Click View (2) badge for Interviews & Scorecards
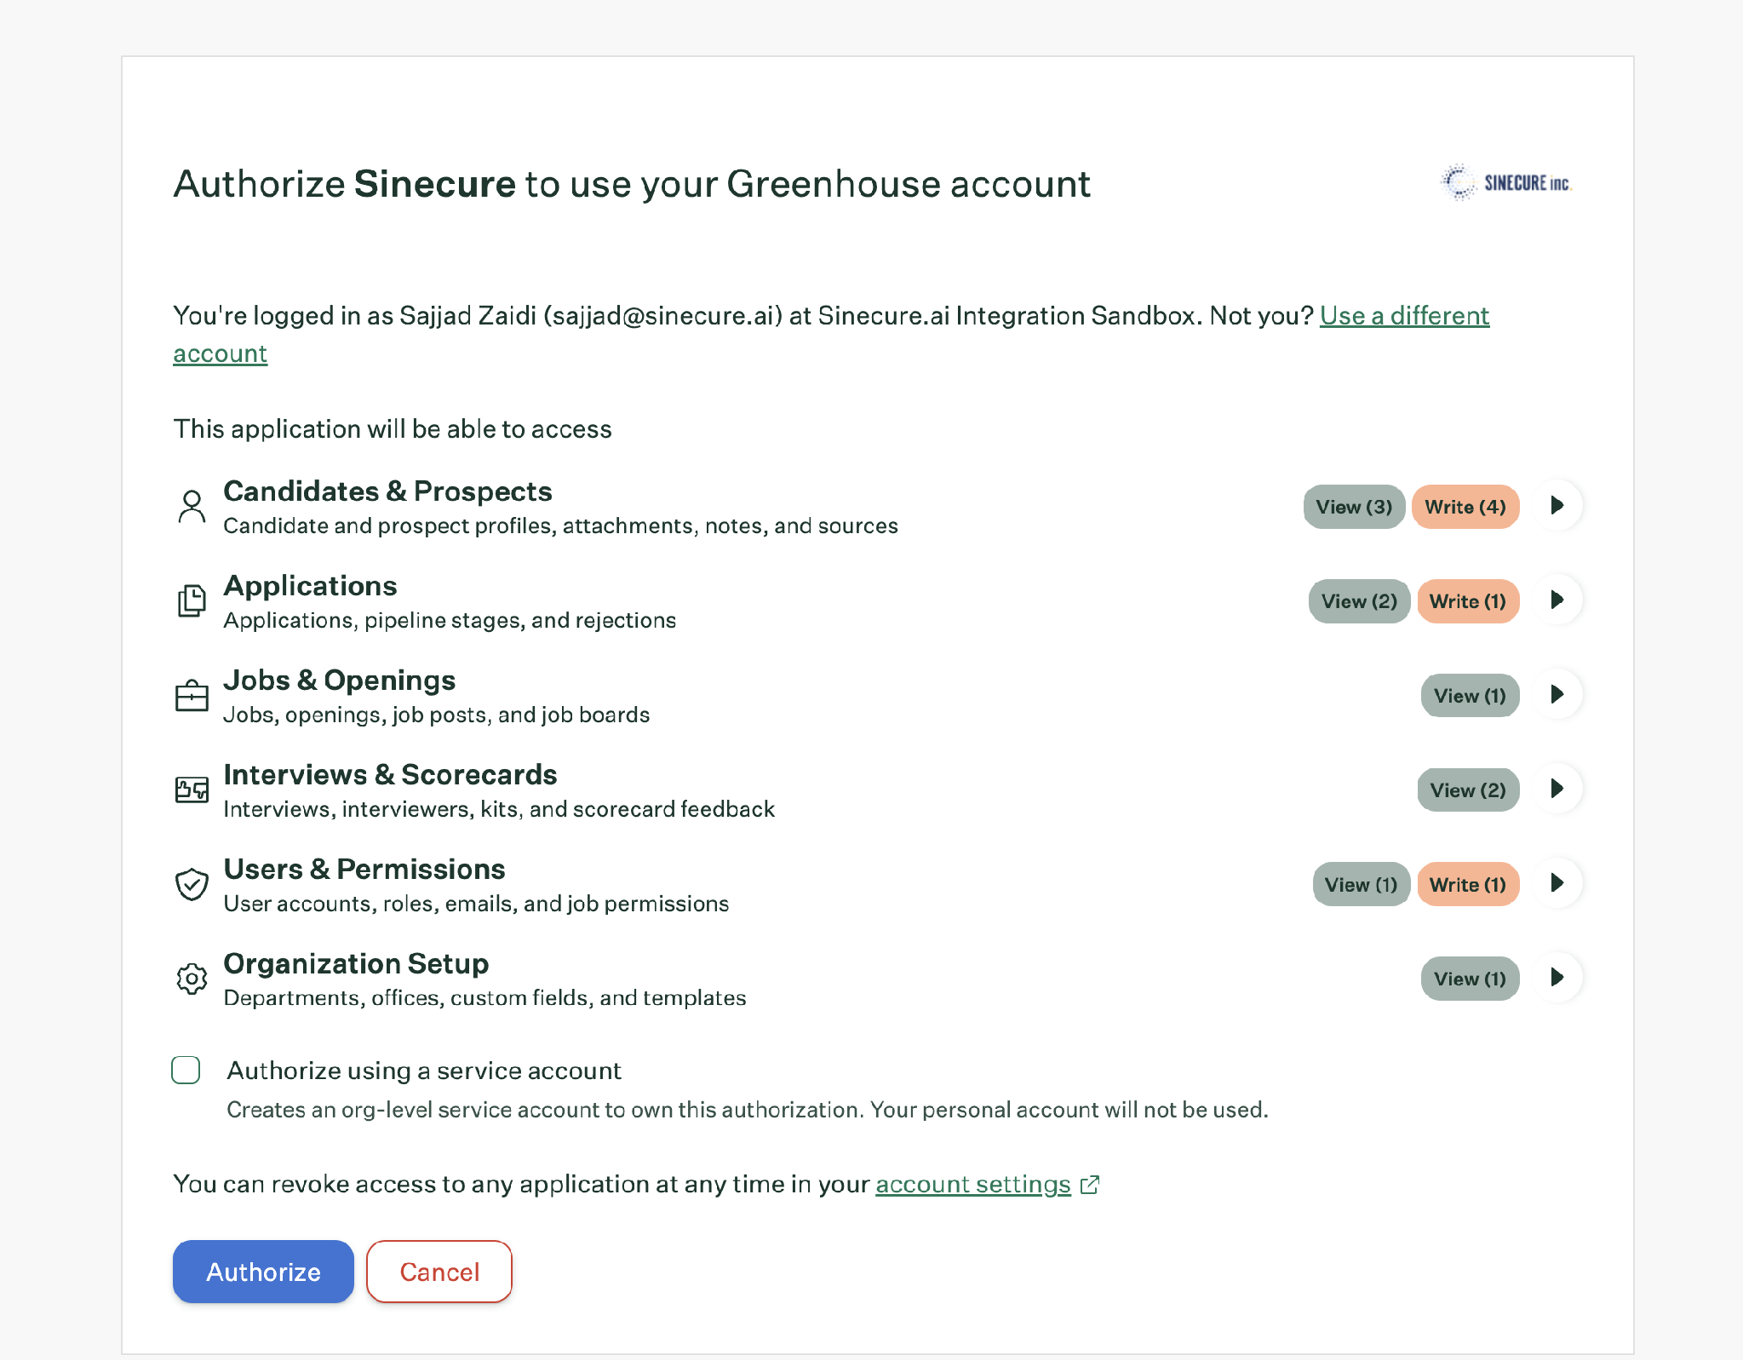The image size is (1743, 1361). (x=1468, y=790)
